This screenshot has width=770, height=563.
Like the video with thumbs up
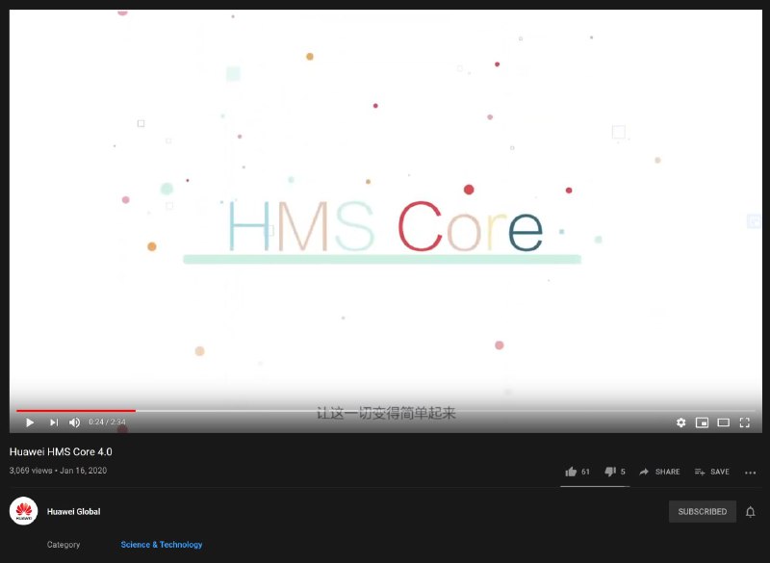(571, 472)
